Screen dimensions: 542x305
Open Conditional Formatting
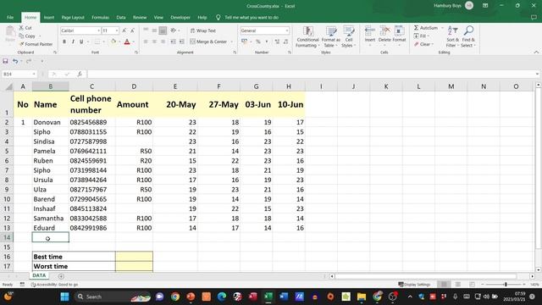[307, 36]
